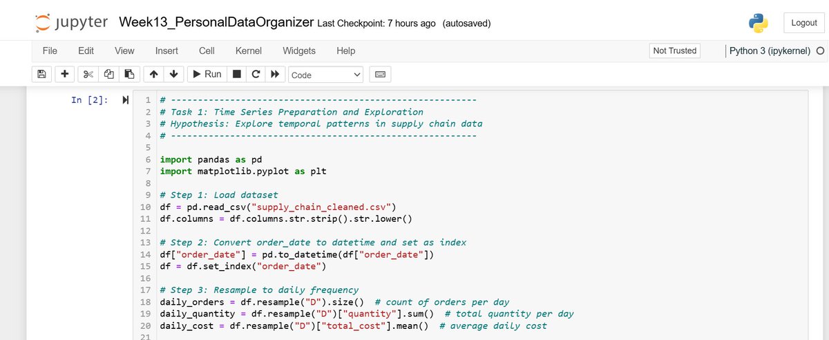Image resolution: width=829 pixels, height=340 pixels.
Task: Cut selected cells with scissors icon
Action: click(x=88, y=74)
